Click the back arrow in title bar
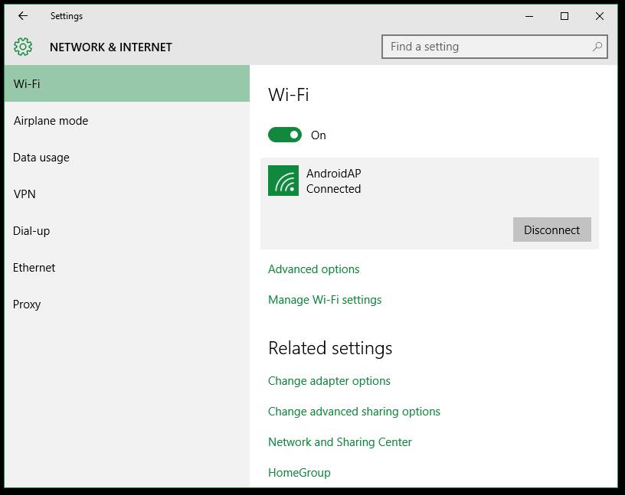The width and height of the screenshot is (625, 495). coord(23,16)
